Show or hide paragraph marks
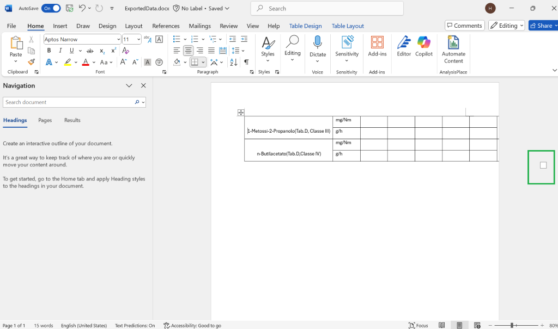 coord(246,62)
